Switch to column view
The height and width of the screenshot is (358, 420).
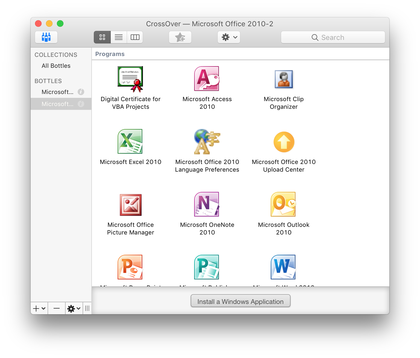[135, 37]
